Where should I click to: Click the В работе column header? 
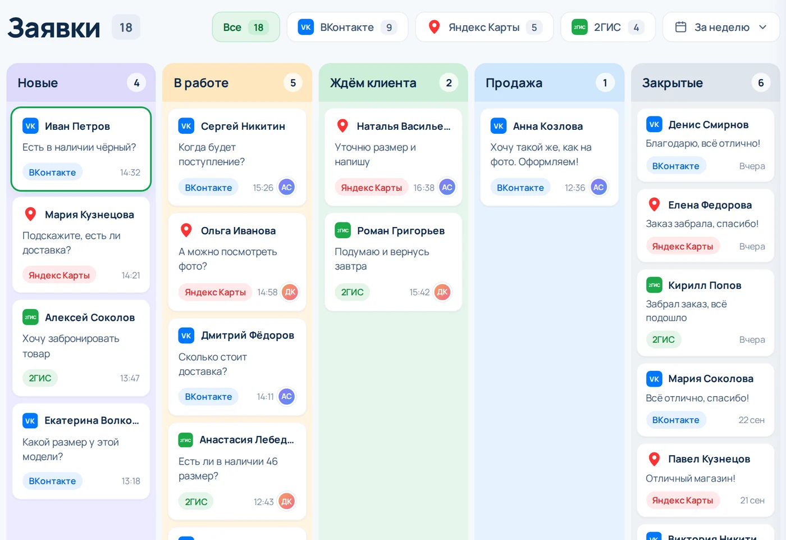(x=237, y=83)
